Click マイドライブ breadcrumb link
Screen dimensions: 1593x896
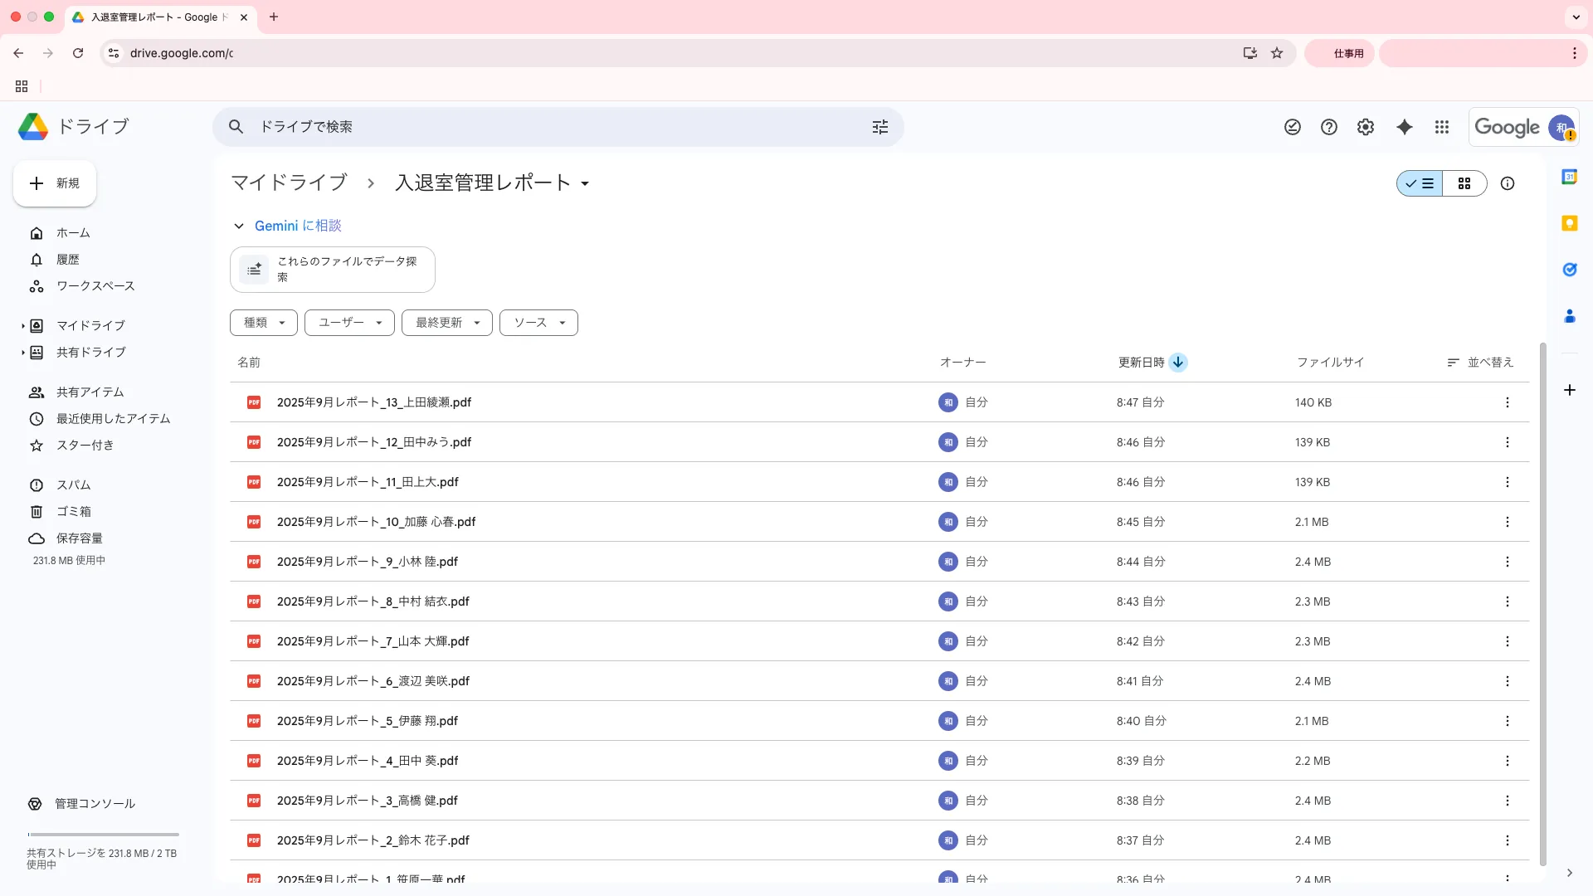[289, 183]
